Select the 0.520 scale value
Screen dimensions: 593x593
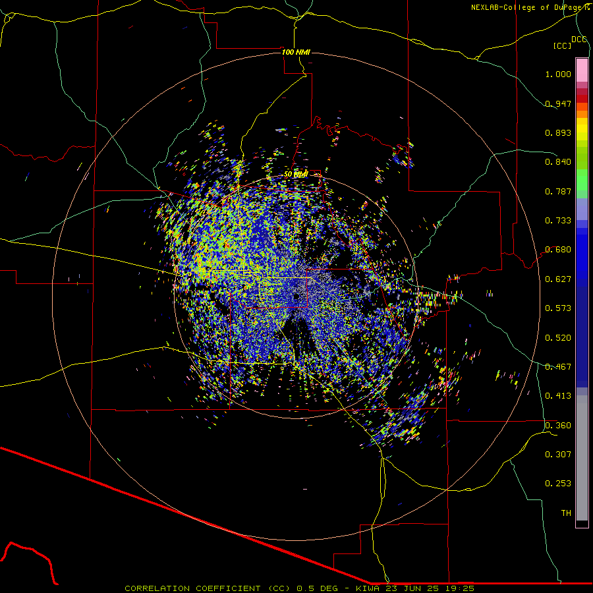pos(558,338)
